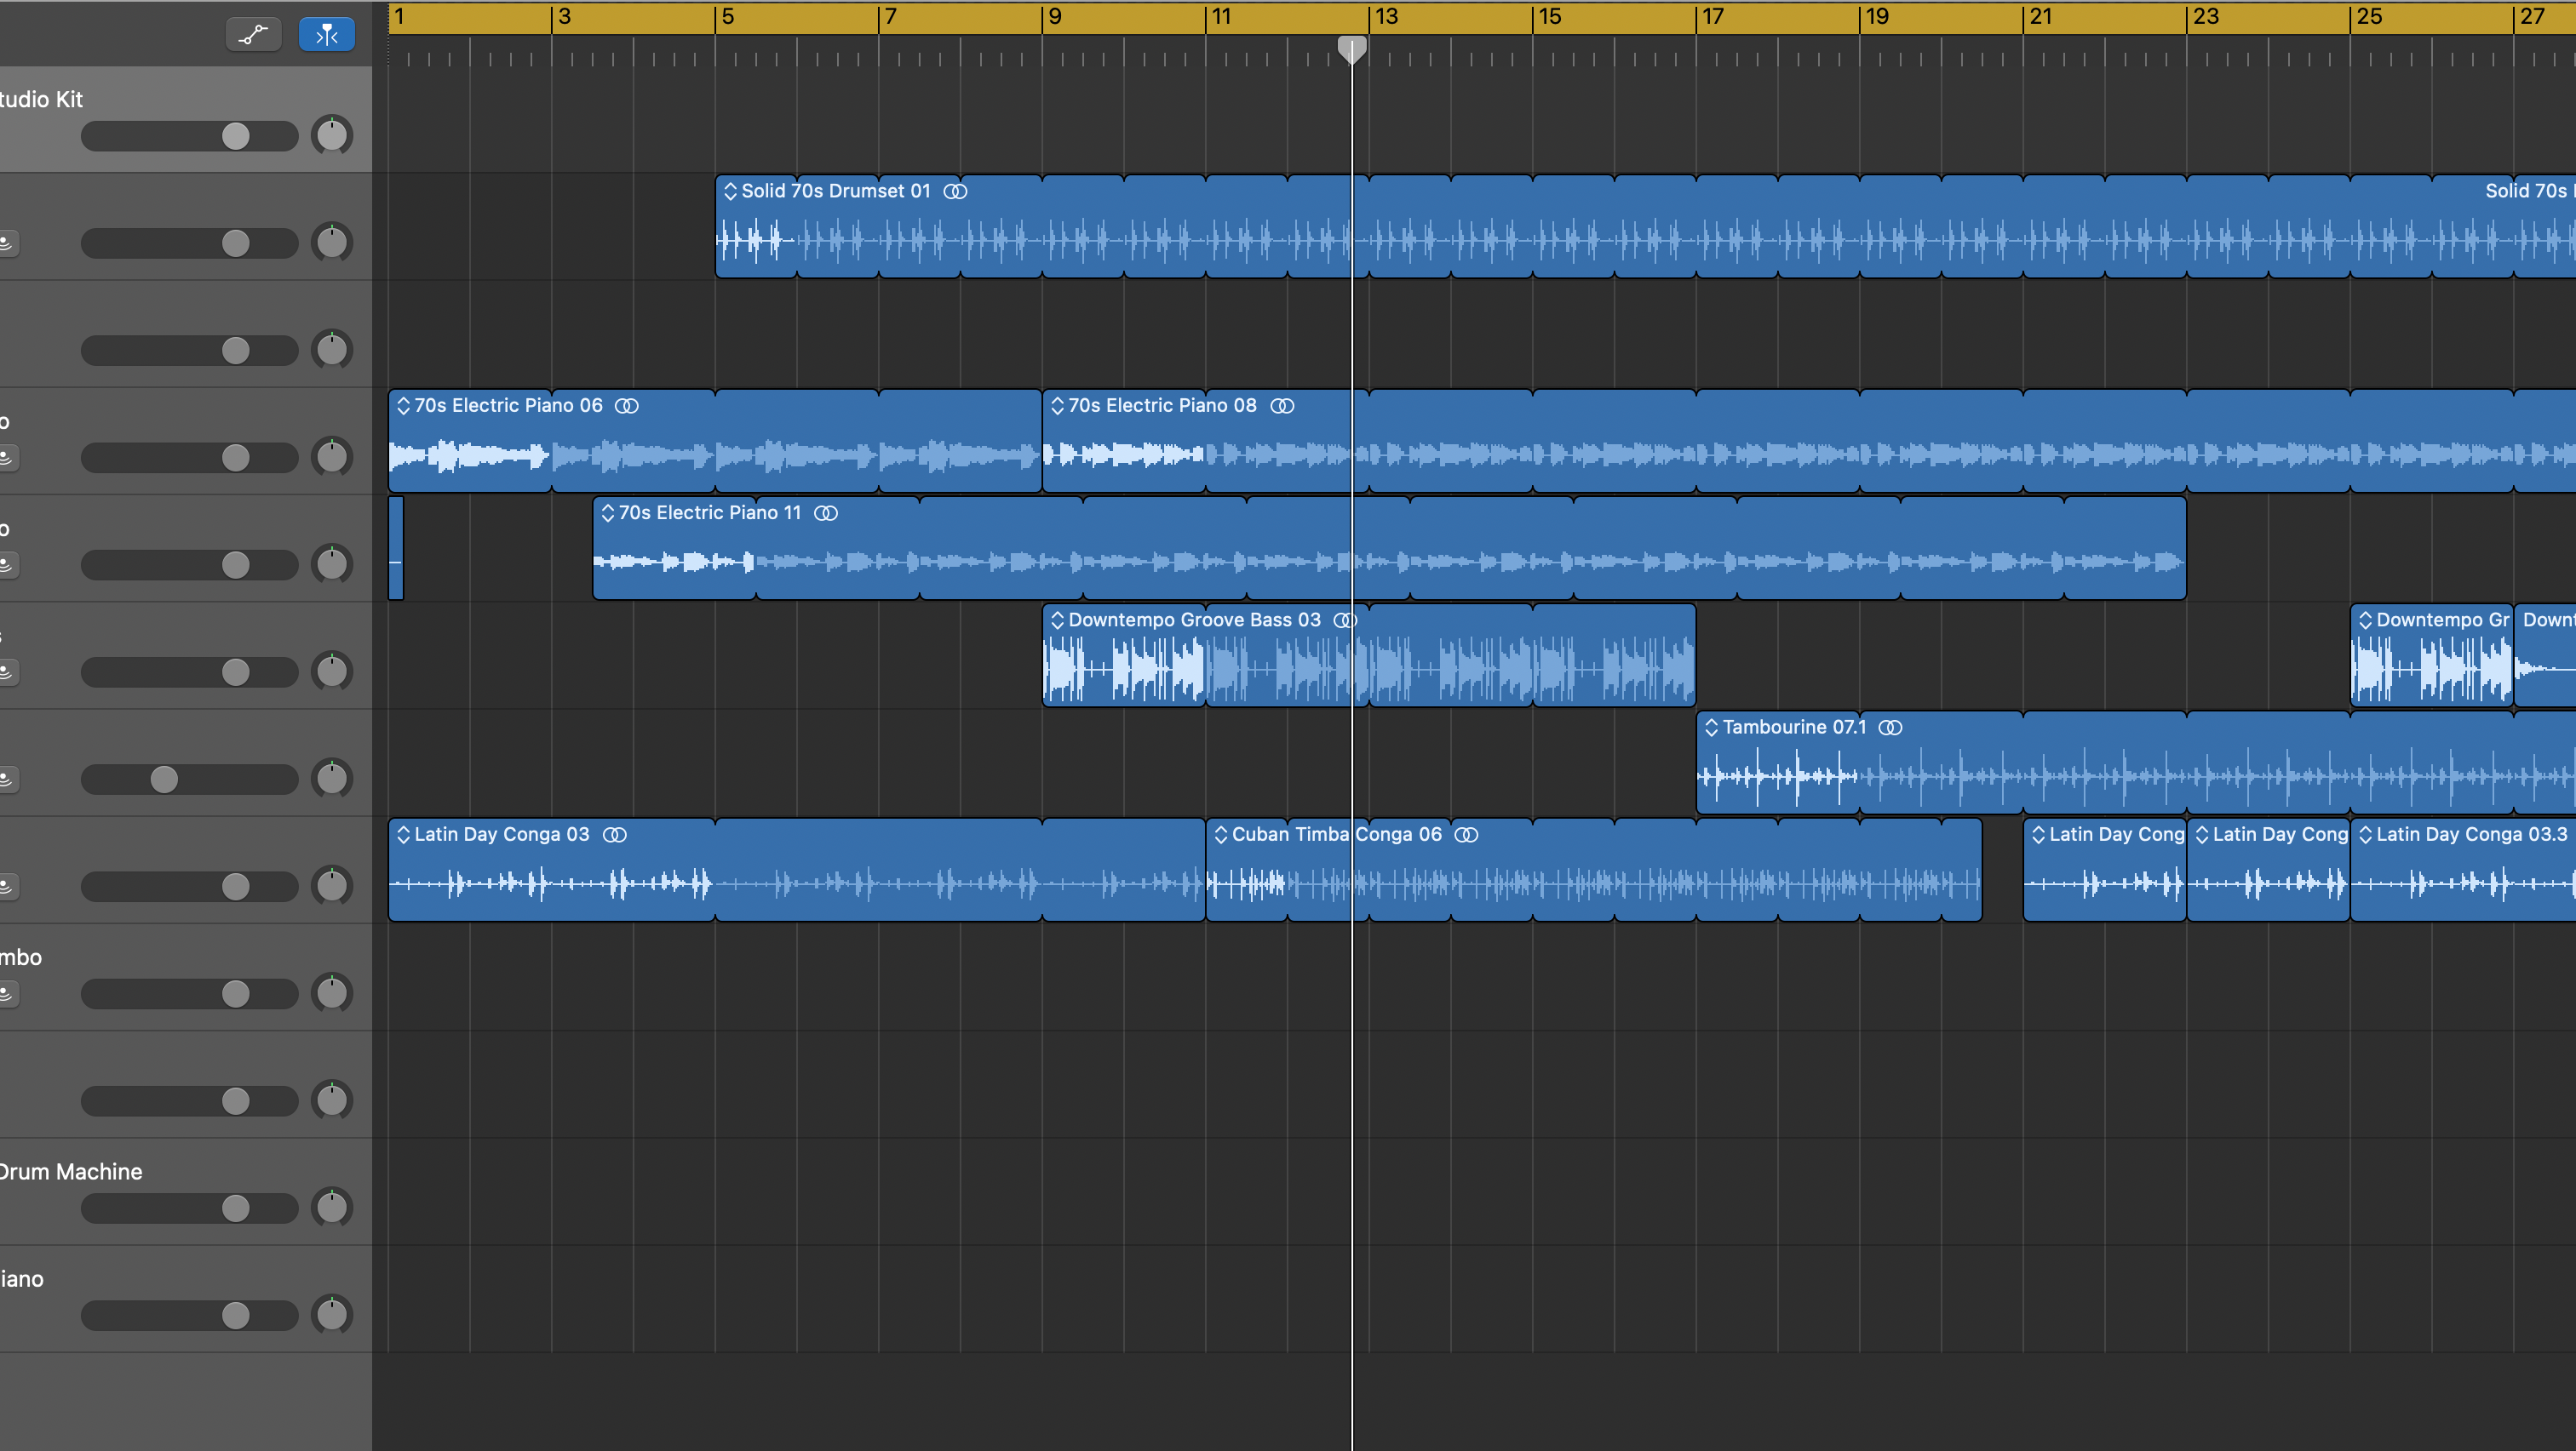The width and height of the screenshot is (2576, 1451).
Task: Adjust the Drum Machine volume slider
Action: coord(189,1208)
